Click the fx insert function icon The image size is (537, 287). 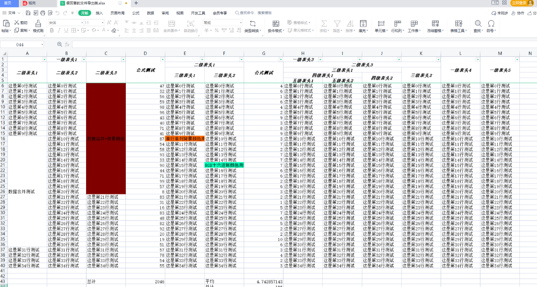pos(67,44)
